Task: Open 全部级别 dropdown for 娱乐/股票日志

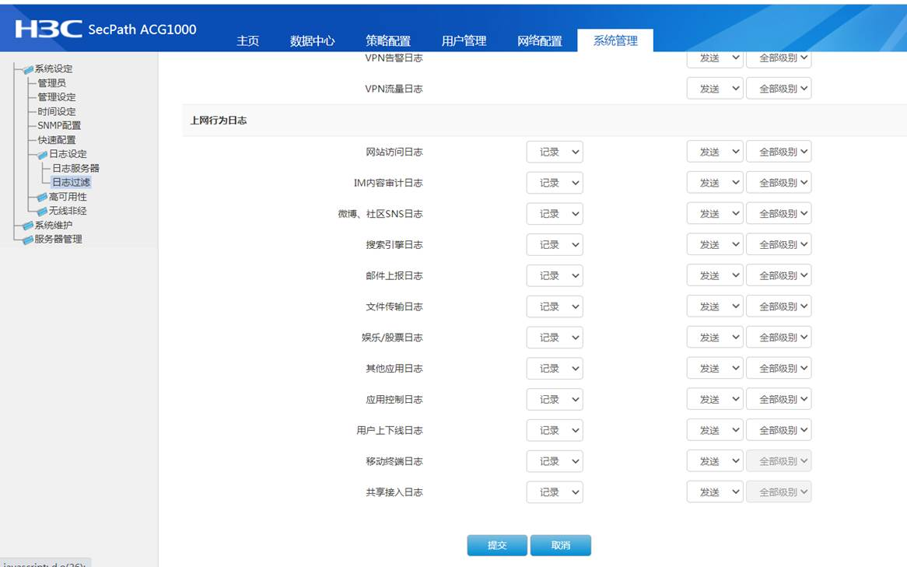Action: 779,338
